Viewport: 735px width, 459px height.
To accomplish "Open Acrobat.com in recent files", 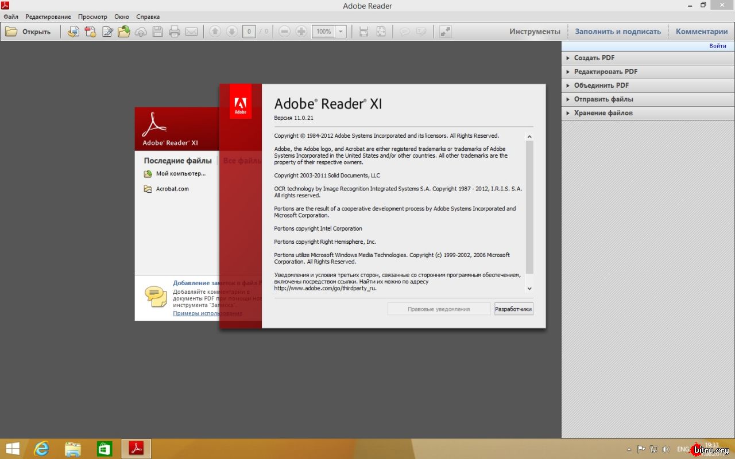I will pos(167,189).
